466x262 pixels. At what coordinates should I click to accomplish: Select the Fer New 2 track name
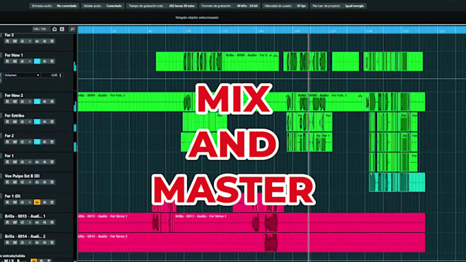tap(14, 96)
